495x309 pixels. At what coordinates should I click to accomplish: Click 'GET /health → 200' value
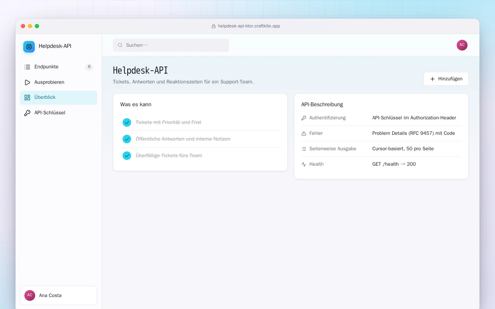(x=394, y=164)
